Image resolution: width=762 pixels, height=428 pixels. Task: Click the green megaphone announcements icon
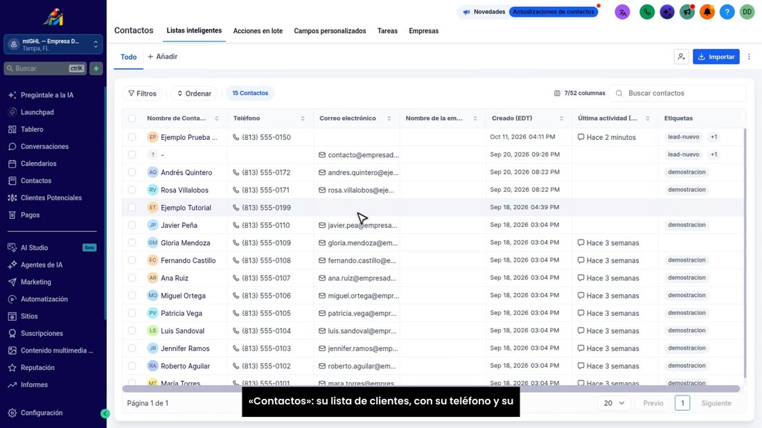click(687, 12)
